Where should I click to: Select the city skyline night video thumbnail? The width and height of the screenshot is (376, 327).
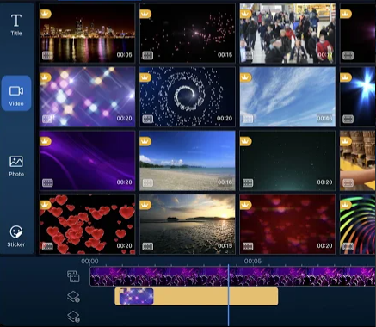click(x=87, y=33)
